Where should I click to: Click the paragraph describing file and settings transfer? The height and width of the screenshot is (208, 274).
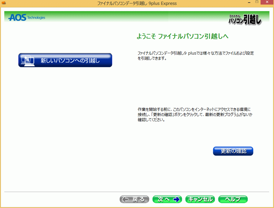pyautogui.click(x=195, y=56)
